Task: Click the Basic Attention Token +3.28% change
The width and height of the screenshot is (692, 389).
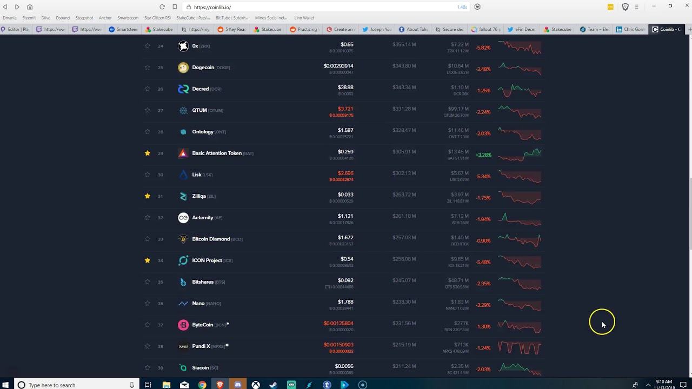Action: click(483, 155)
